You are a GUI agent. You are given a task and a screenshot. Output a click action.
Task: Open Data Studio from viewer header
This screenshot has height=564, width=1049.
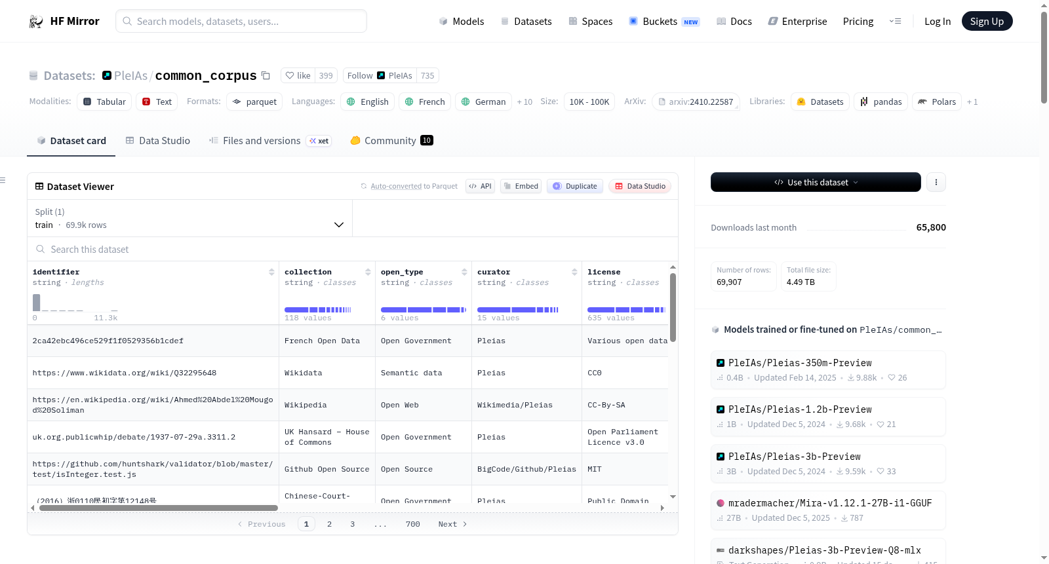[639, 186]
